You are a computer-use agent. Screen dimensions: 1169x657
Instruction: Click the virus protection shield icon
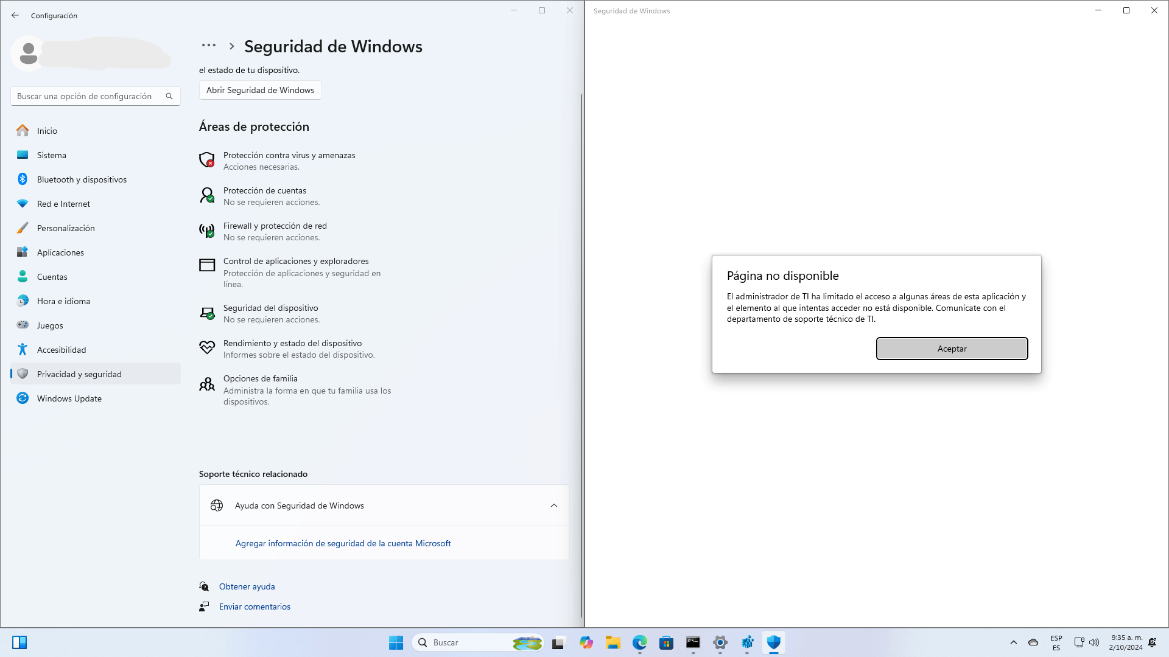[x=207, y=160]
